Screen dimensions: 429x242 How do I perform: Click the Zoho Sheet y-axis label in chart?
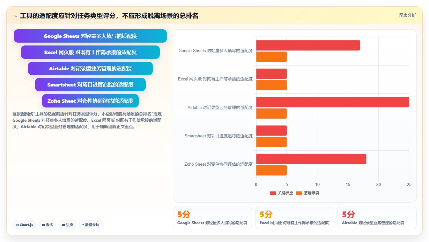218,164
